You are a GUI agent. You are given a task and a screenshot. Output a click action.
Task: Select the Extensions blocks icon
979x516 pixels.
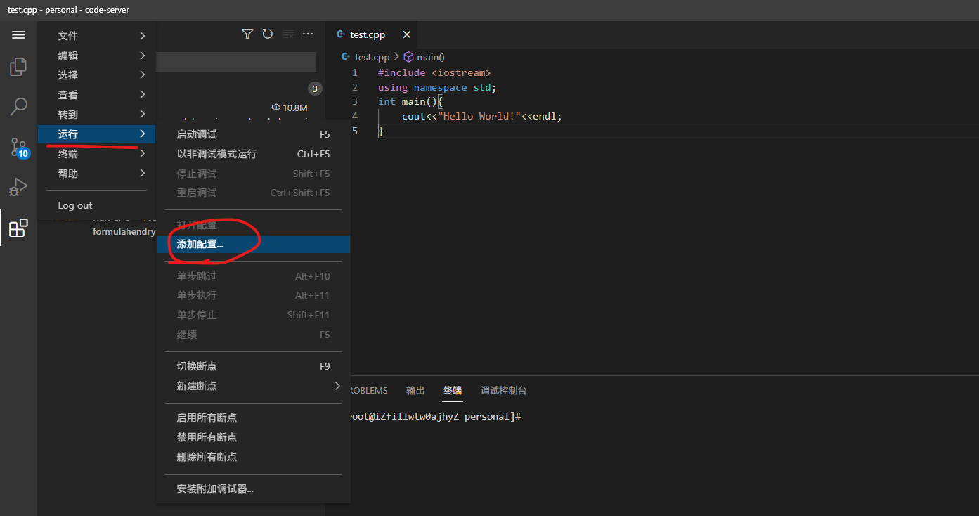tap(19, 228)
